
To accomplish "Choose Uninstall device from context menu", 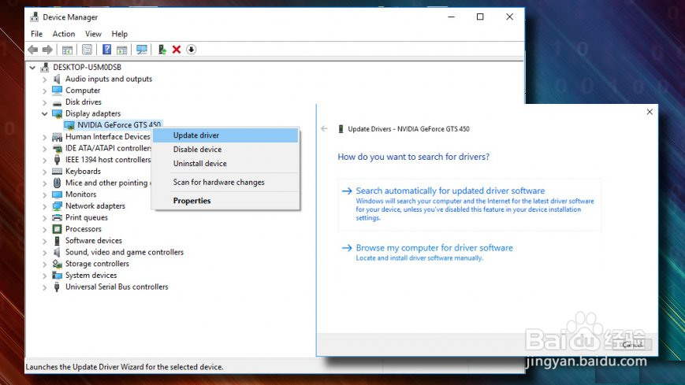I will [x=225, y=164].
